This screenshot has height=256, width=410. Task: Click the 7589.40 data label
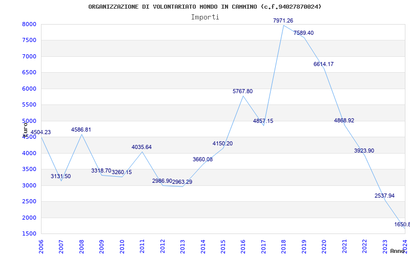[x=303, y=33]
